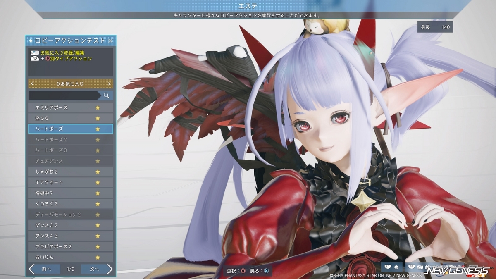Viewport: 496px width, 279px height.
Task: Click the blue cross 戻る button icon
Action: [266, 271]
